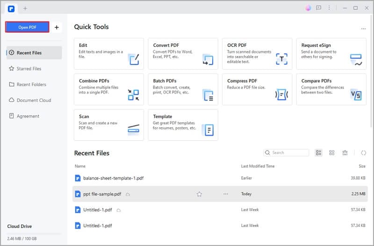The width and height of the screenshot is (374, 246).
Task: Switch recent files to list view
Action: [319, 153]
